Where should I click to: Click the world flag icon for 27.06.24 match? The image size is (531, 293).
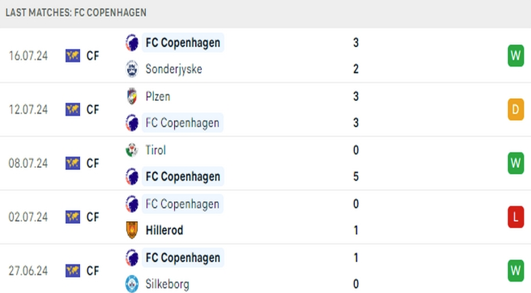coord(73,271)
